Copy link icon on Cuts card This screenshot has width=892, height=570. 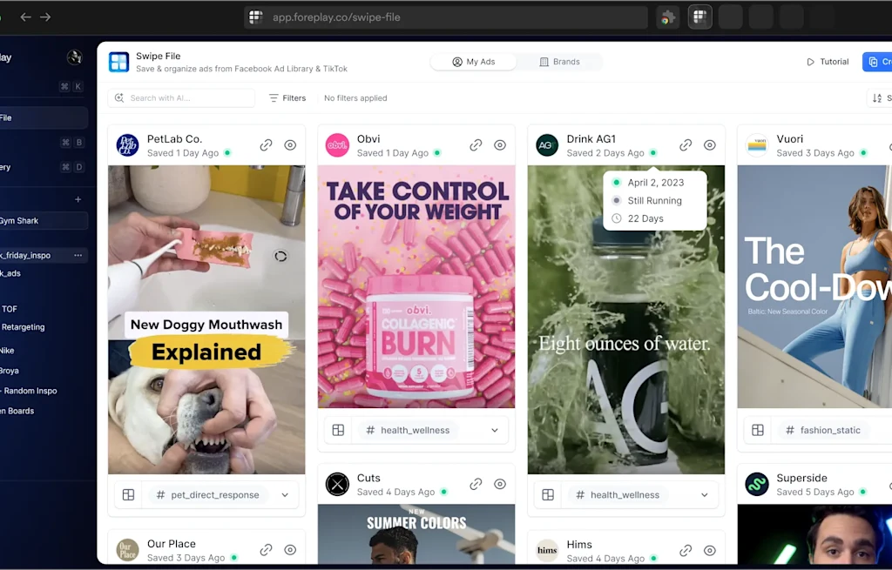tap(476, 484)
